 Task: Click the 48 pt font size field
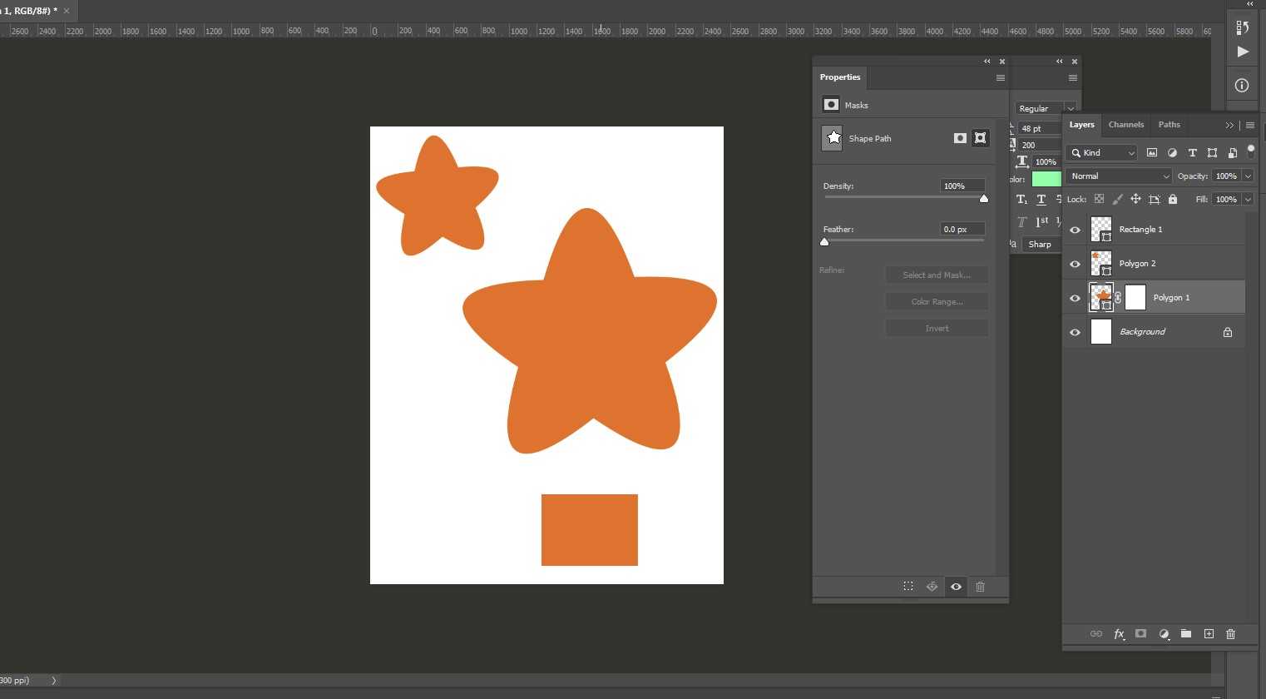[x=1040, y=128]
